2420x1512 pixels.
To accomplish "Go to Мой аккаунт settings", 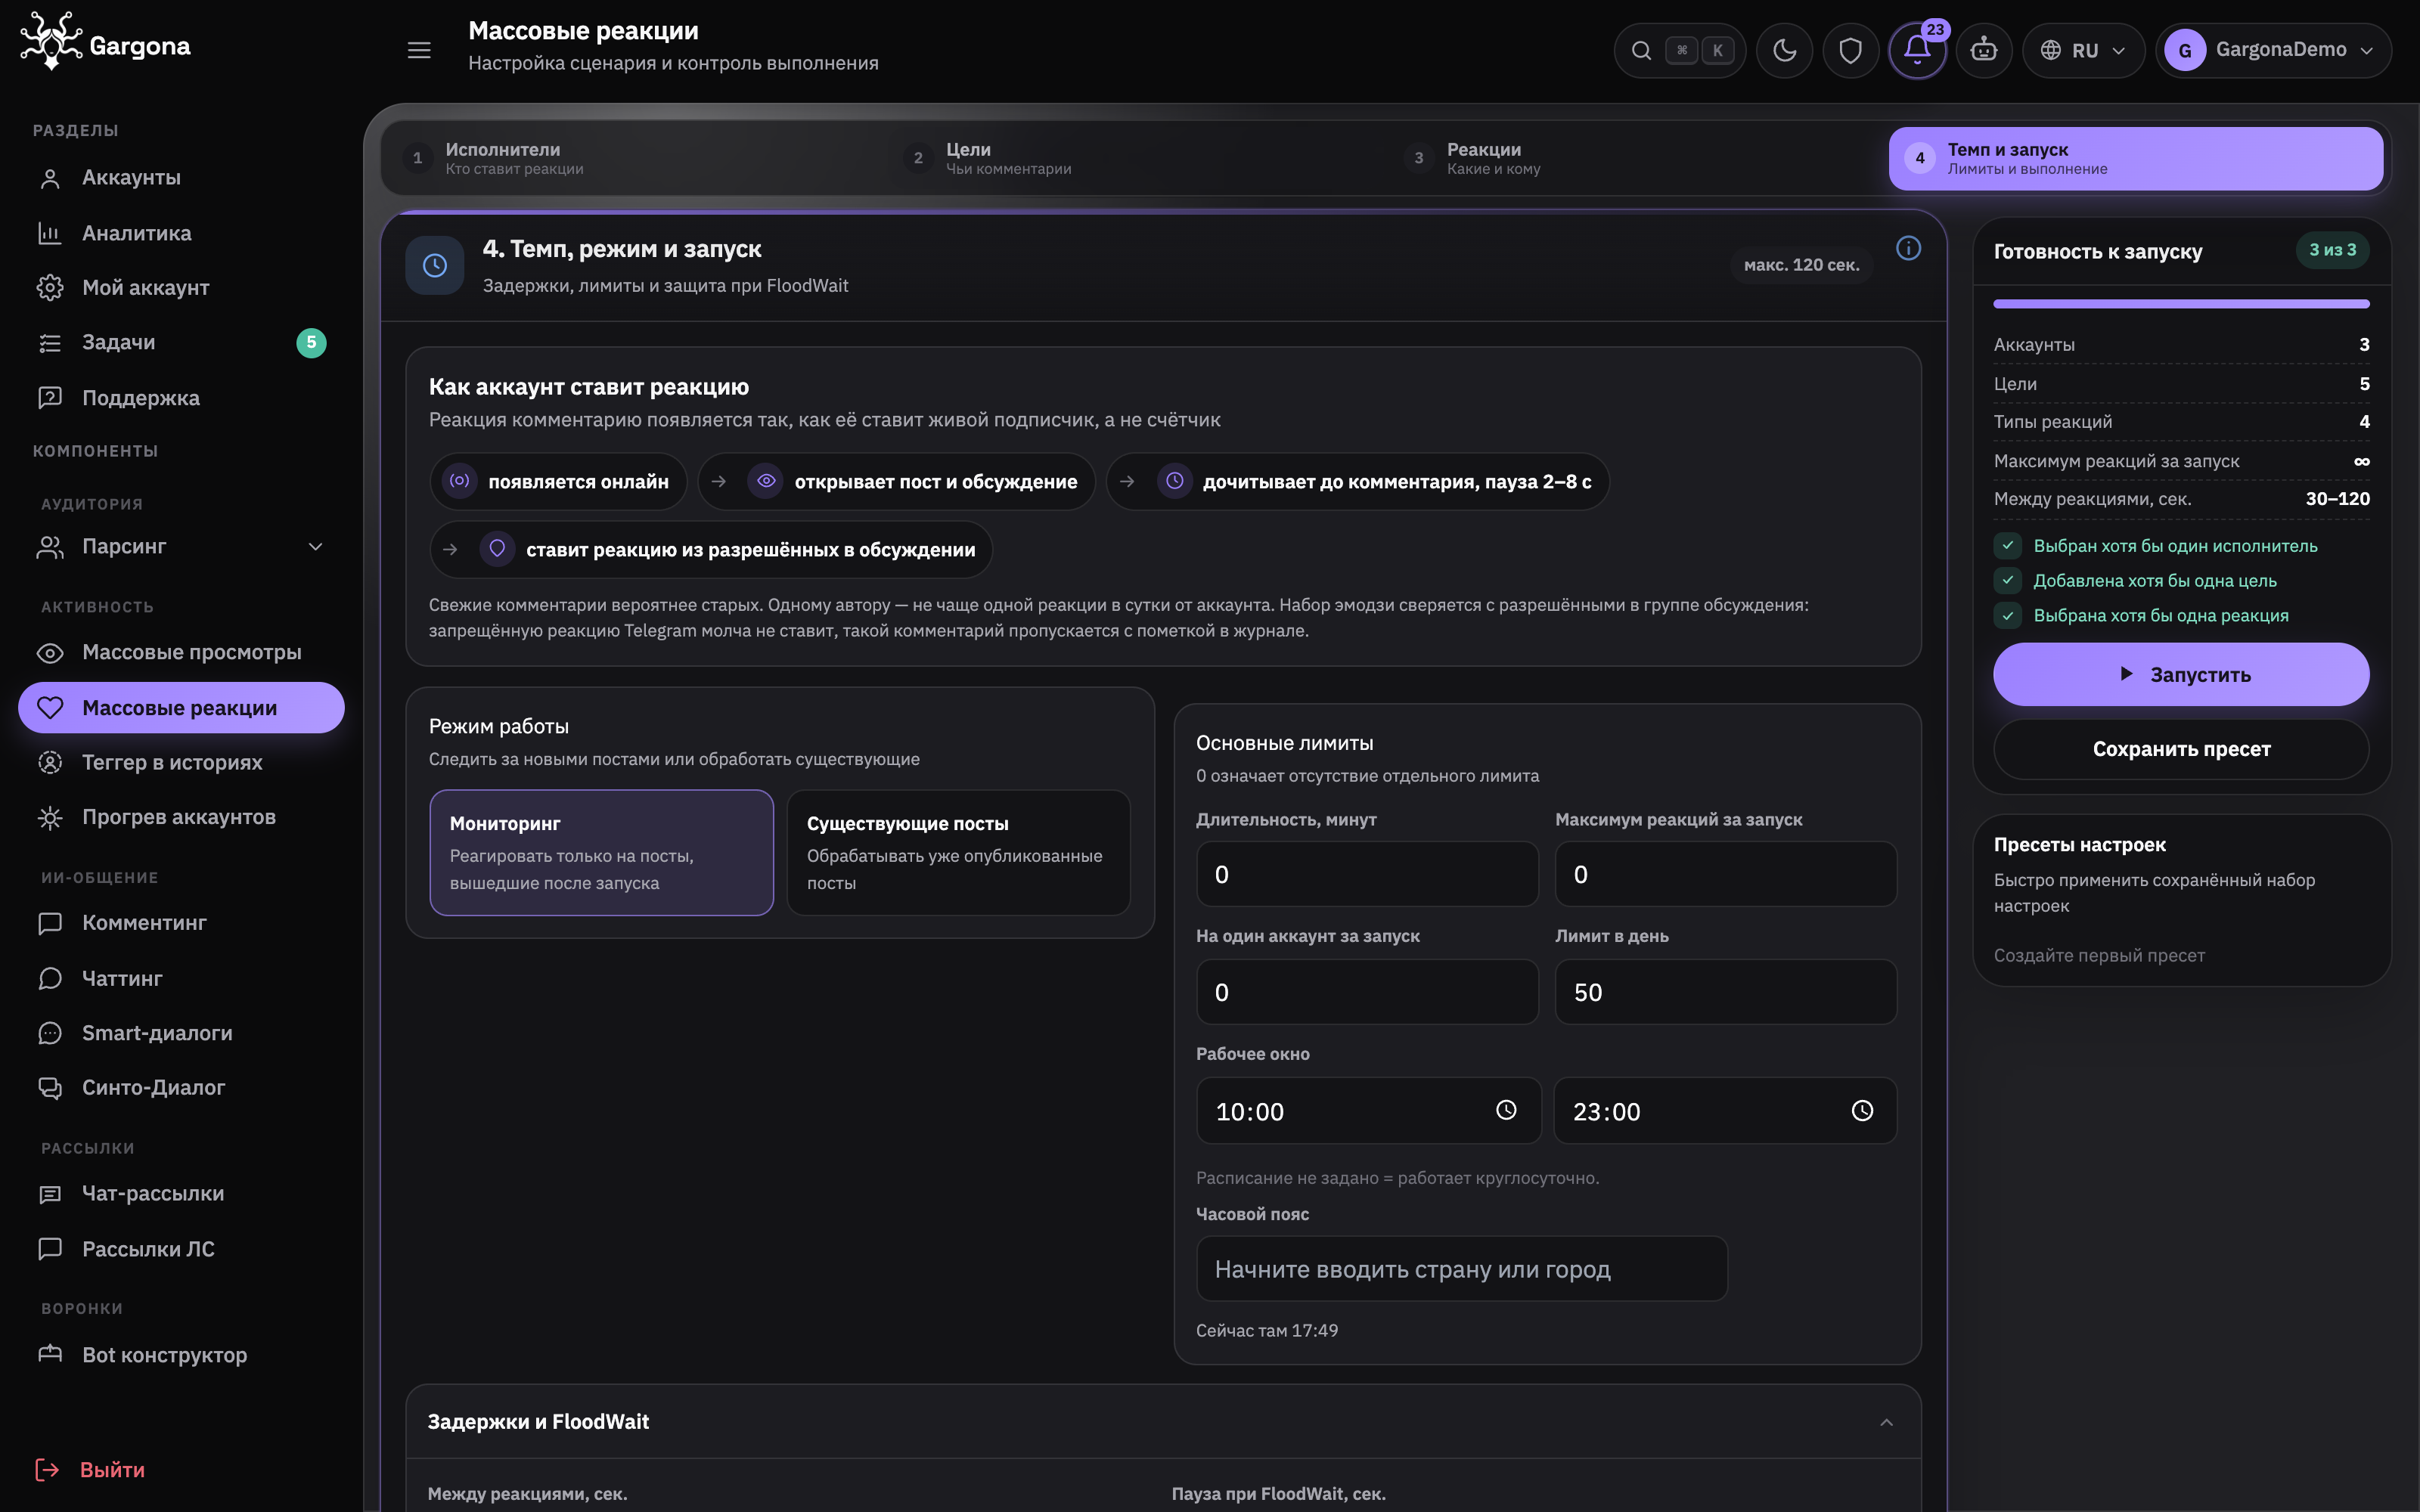I will (x=181, y=288).
